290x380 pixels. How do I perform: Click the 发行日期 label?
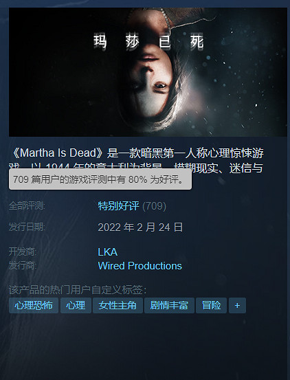click(x=27, y=227)
